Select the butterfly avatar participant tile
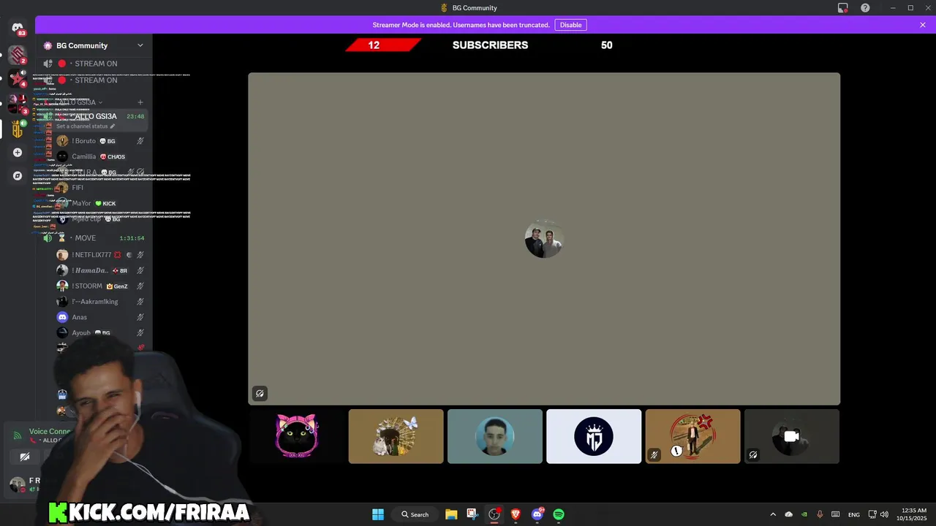Image resolution: width=936 pixels, height=526 pixels. pyautogui.click(x=396, y=436)
